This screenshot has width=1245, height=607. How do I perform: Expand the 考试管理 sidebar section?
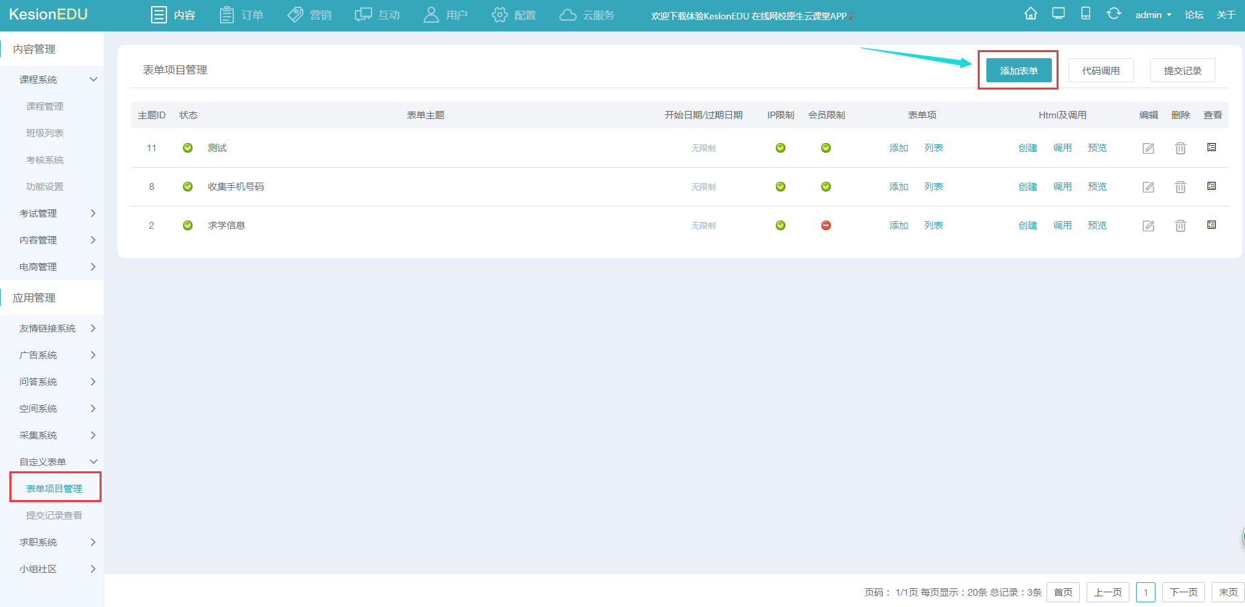57,213
